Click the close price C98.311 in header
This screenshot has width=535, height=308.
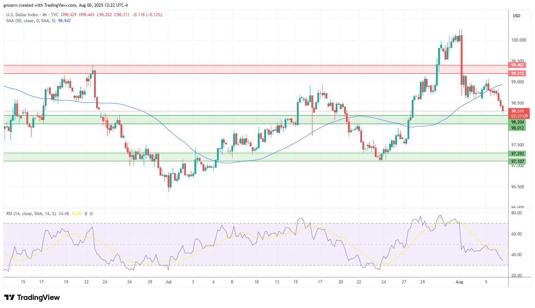122,15
